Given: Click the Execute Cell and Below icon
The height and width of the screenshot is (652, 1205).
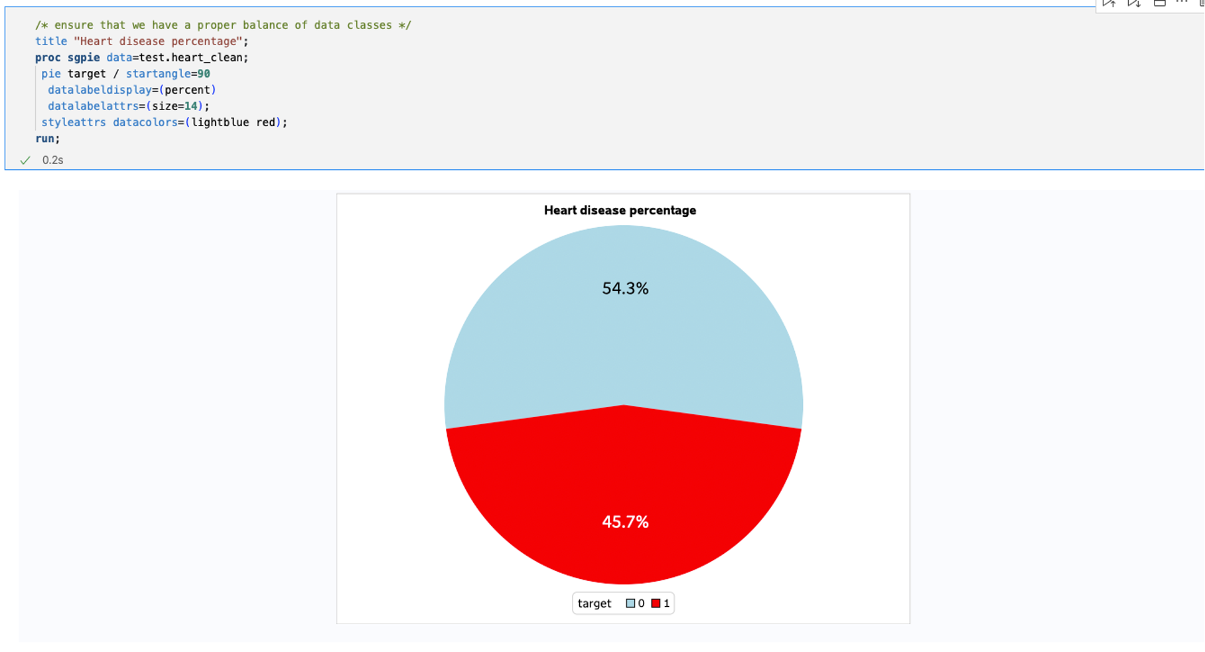Looking at the screenshot, I should 1134,3.
